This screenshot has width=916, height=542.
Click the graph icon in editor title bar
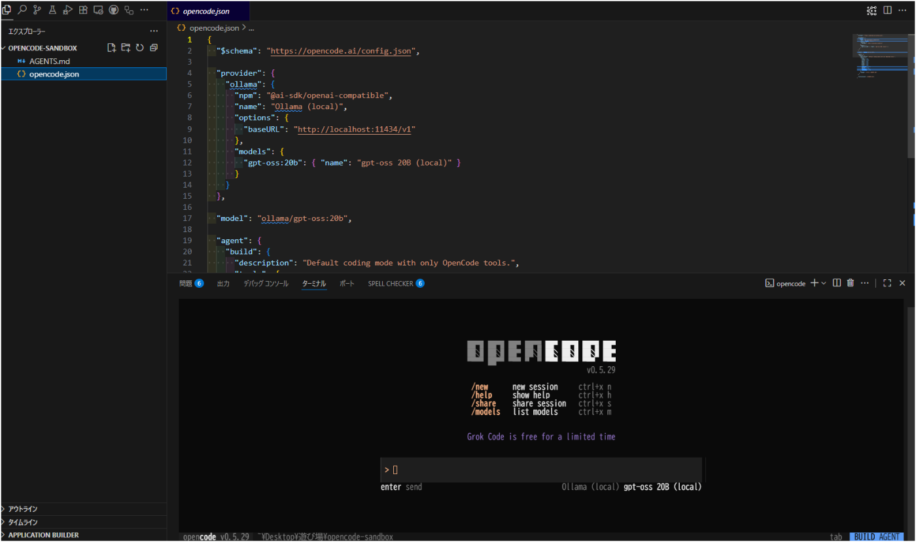tap(872, 10)
